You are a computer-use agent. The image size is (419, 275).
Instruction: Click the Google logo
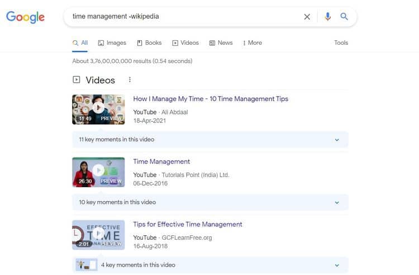[x=26, y=17]
